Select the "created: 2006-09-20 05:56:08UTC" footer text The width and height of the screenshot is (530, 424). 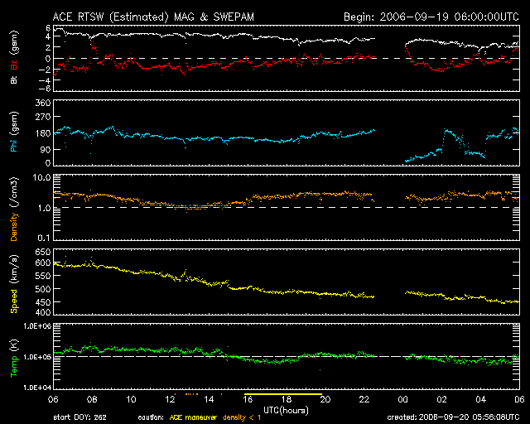[x=453, y=417]
